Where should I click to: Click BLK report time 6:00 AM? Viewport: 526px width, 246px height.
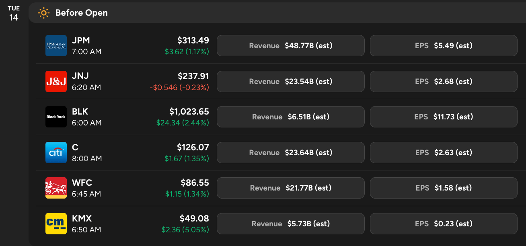[x=86, y=123]
